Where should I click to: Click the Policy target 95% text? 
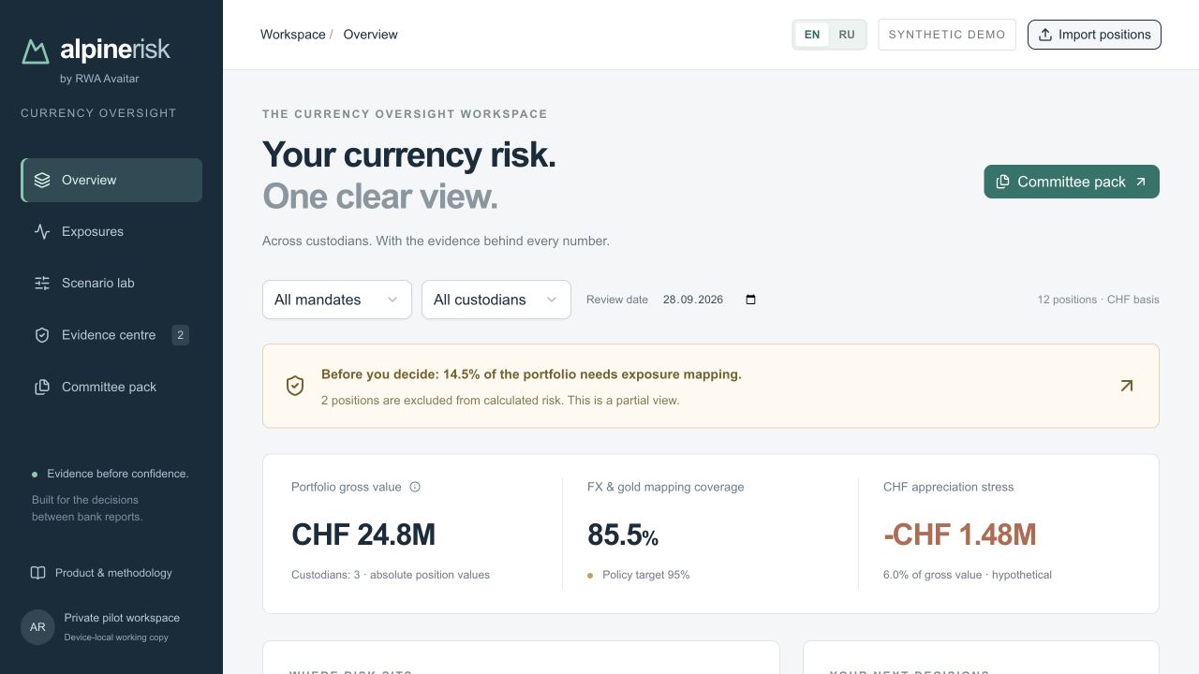tap(646, 575)
